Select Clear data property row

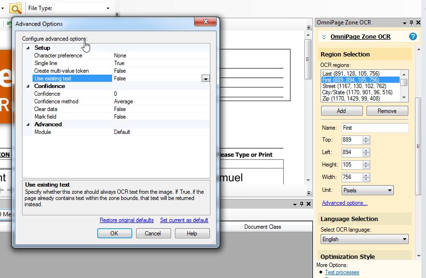[121, 109]
